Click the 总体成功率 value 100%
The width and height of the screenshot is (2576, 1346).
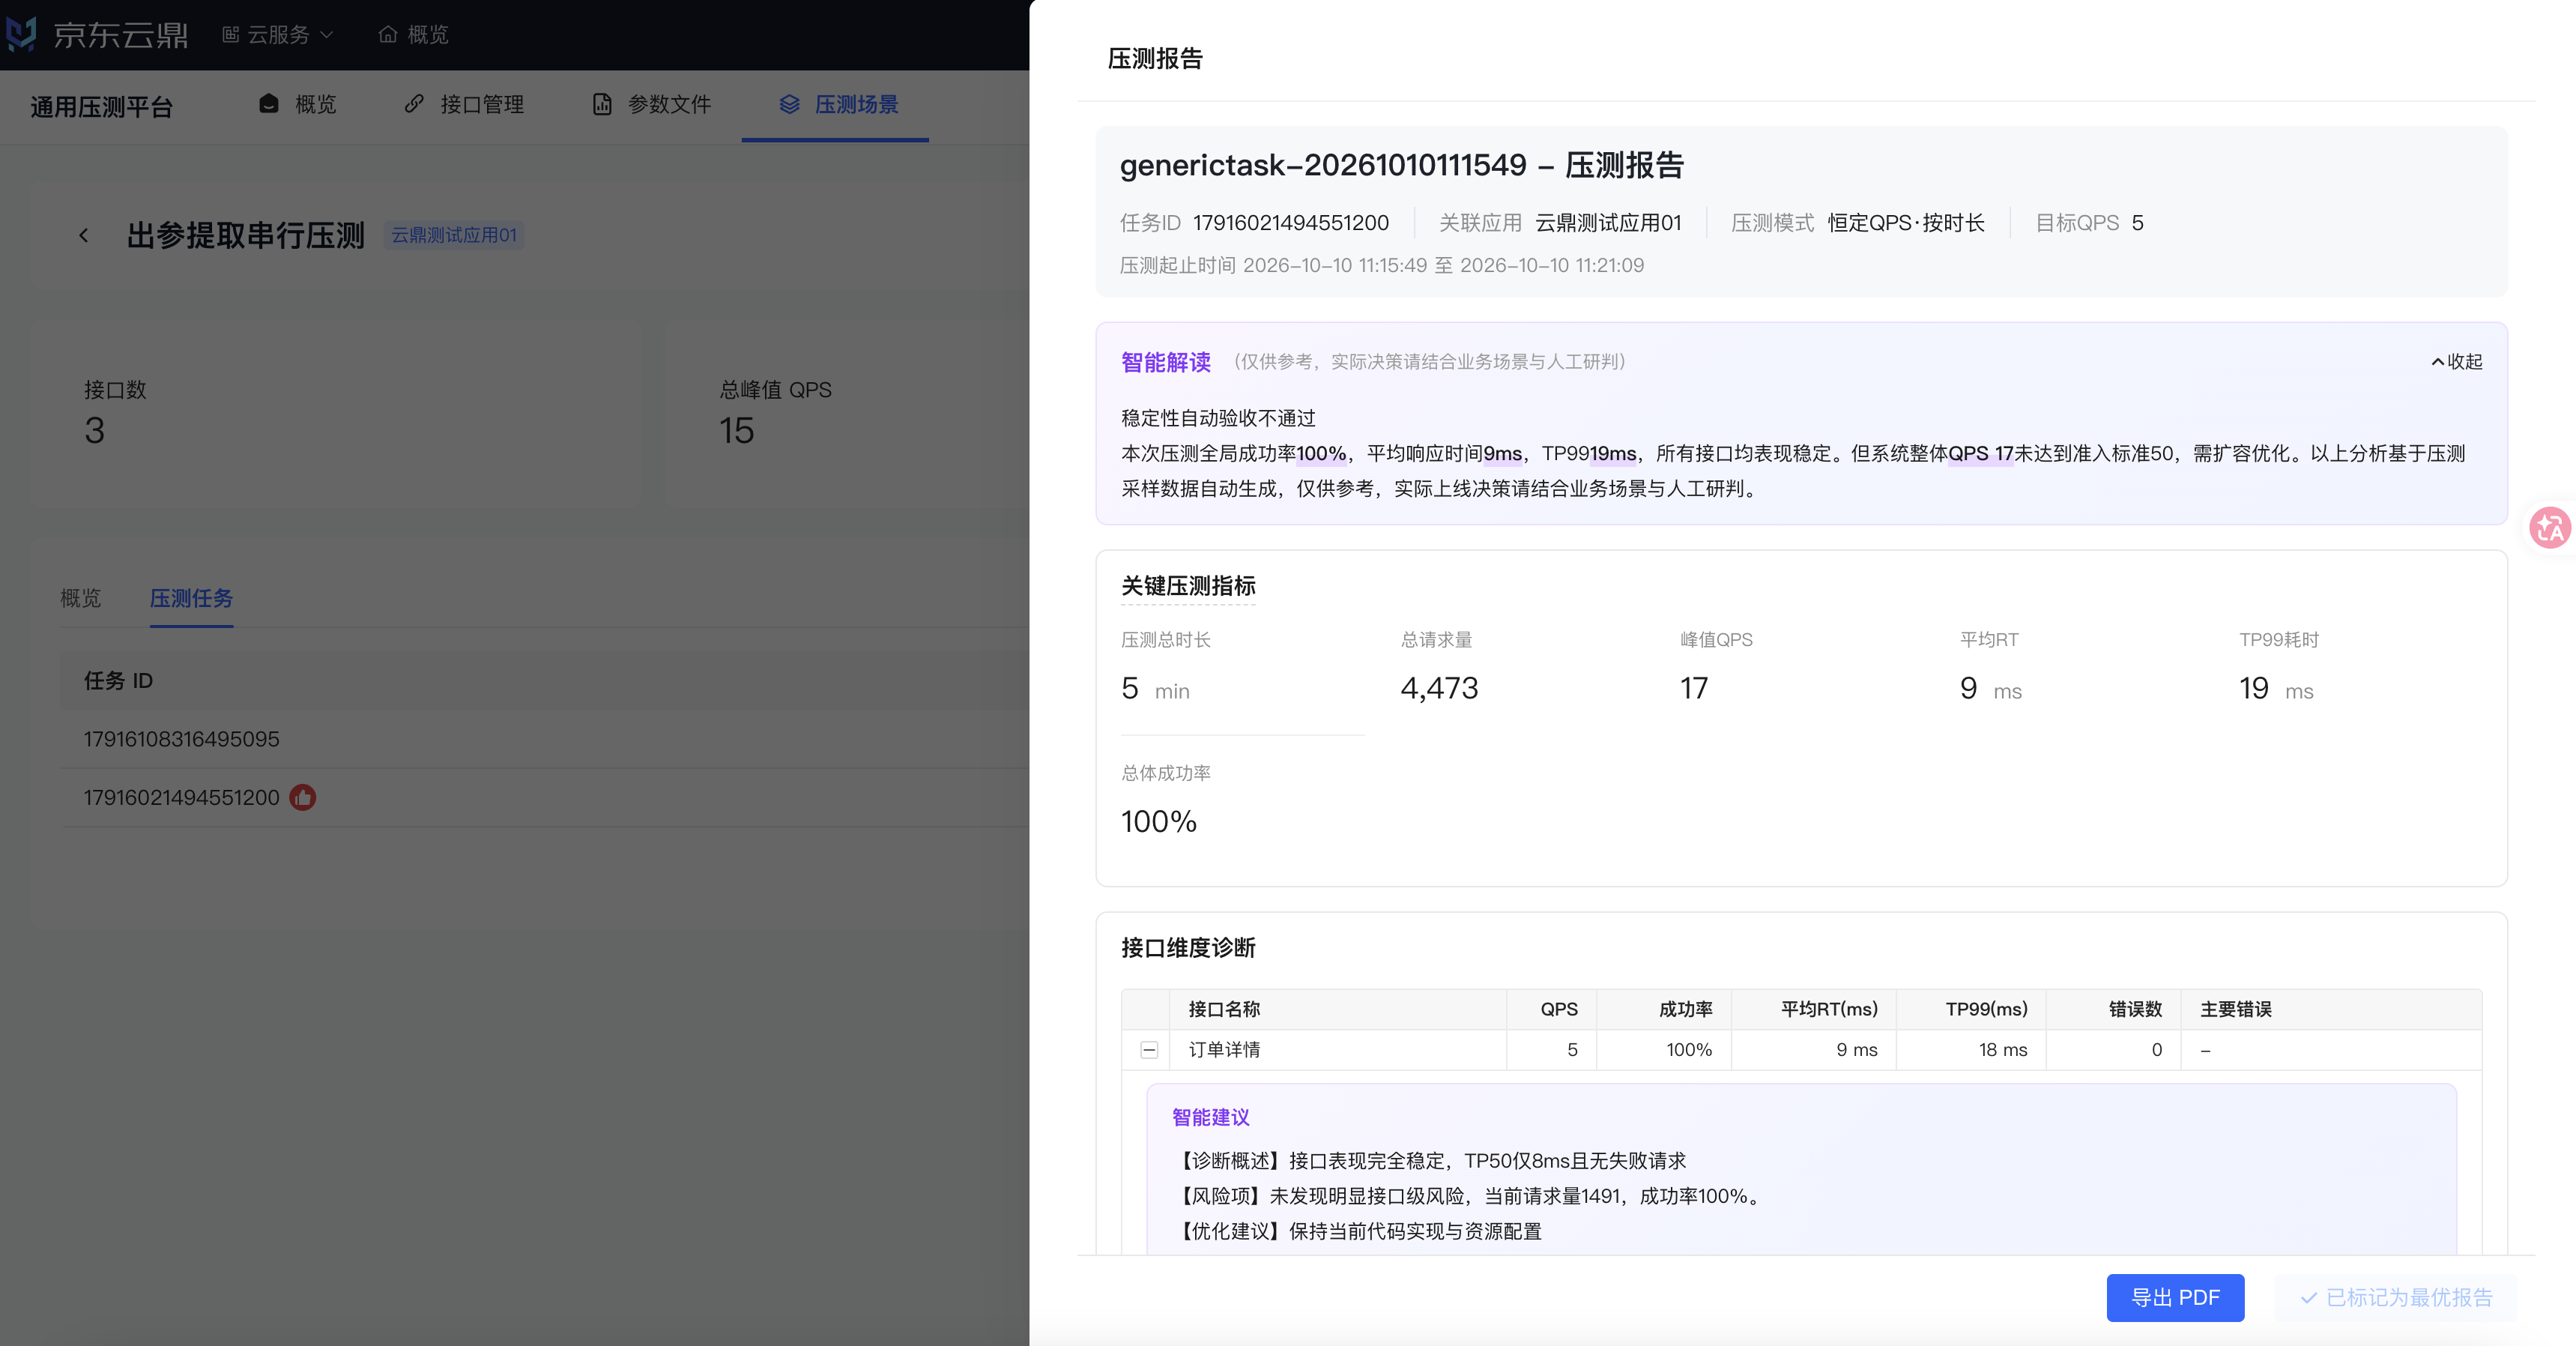(x=1159, y=821)
